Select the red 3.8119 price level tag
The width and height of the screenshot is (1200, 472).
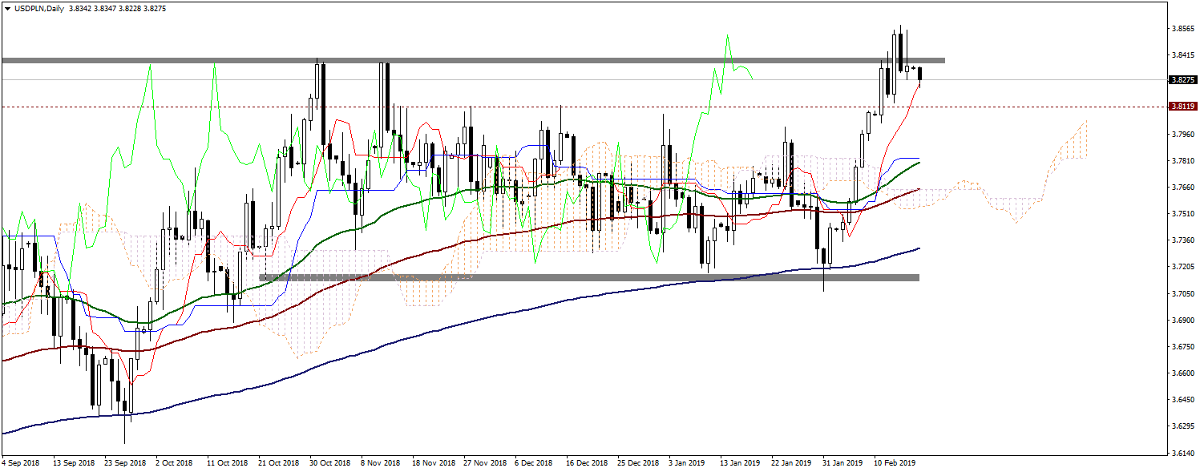point(1182,106)
